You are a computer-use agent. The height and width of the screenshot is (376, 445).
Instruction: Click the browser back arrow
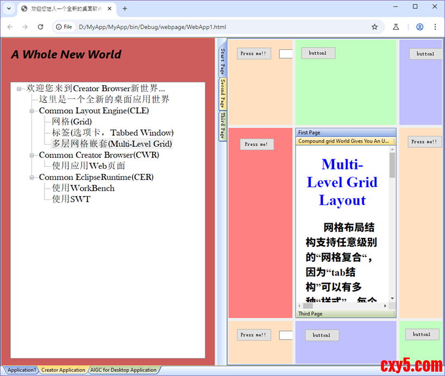(x=10, y=27)
